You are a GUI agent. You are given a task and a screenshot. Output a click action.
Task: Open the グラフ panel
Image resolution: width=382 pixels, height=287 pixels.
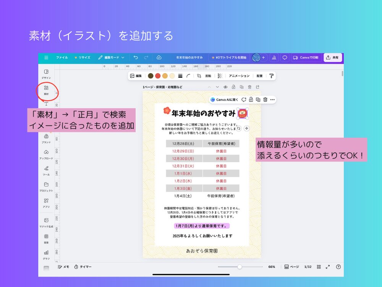pos(47,253)
